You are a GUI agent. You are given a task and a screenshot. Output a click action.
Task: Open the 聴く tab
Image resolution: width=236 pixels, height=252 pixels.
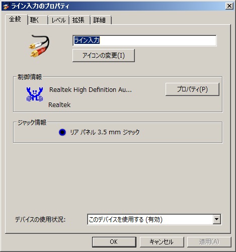(38, 20)
